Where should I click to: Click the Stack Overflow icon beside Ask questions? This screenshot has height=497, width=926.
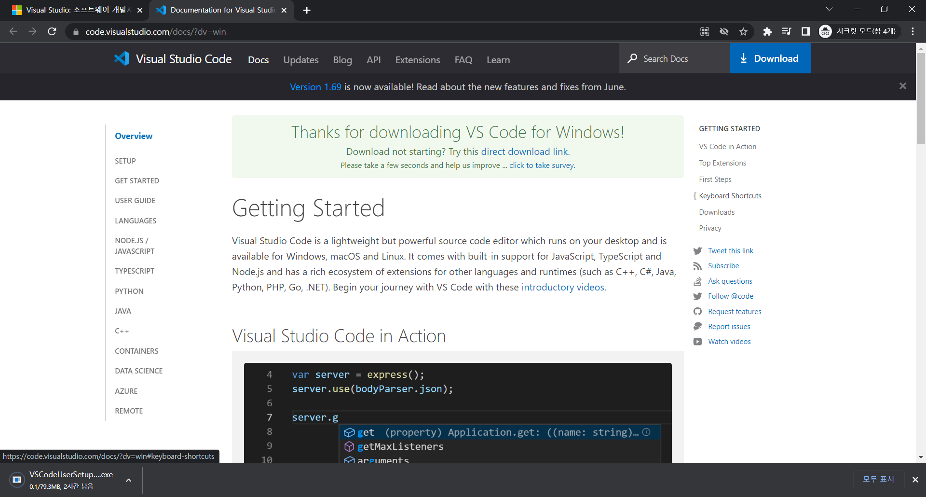[697, 281]
